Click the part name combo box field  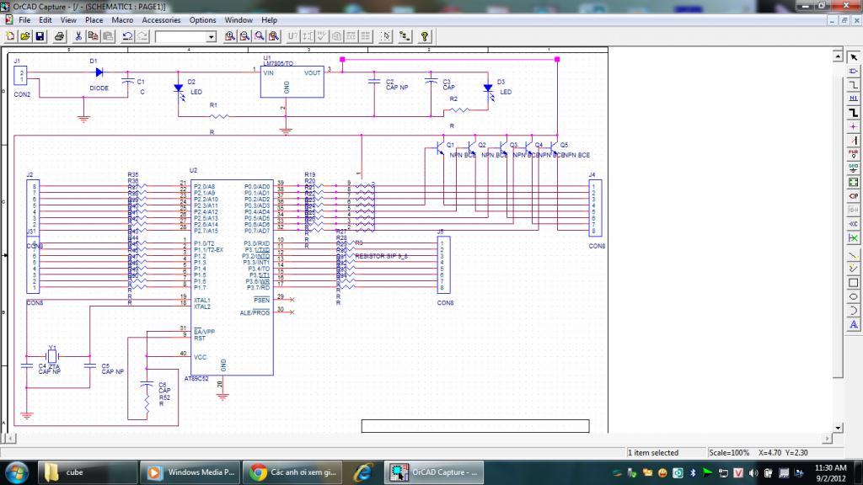click(x=180, y=37)
